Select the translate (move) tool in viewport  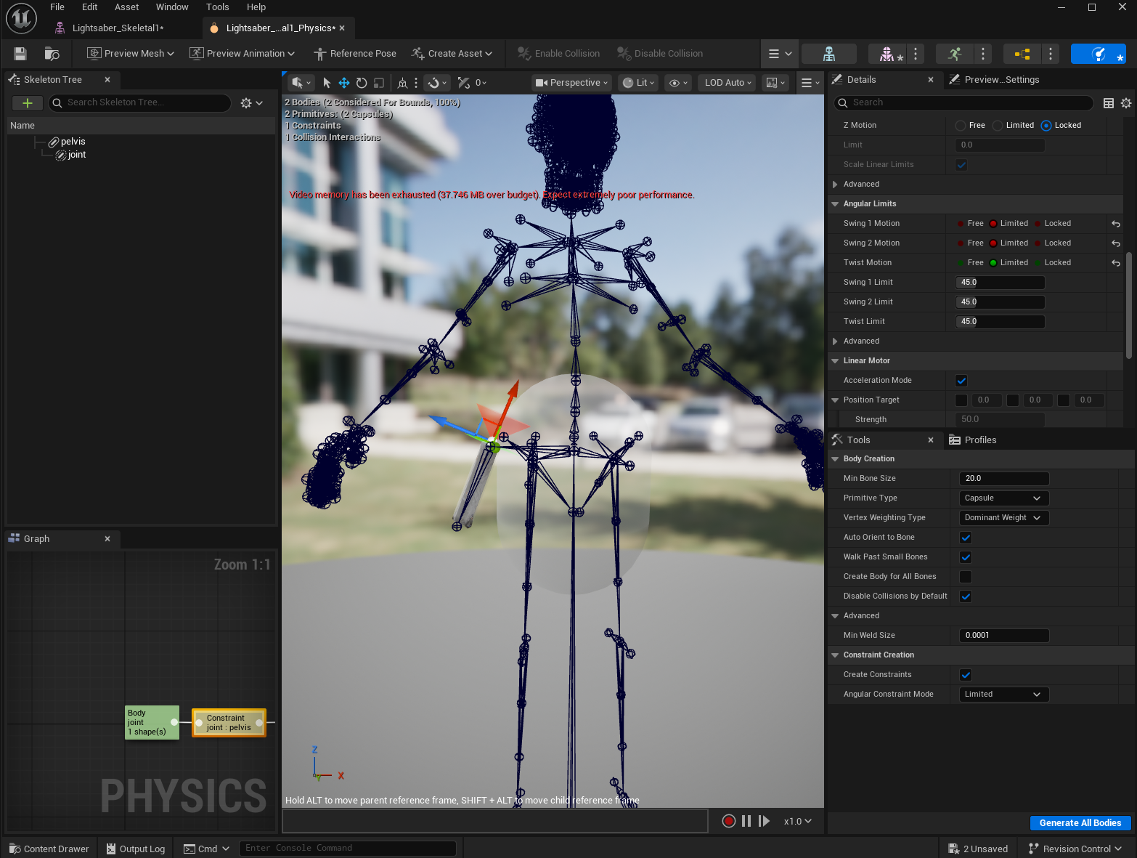(344, 83)
